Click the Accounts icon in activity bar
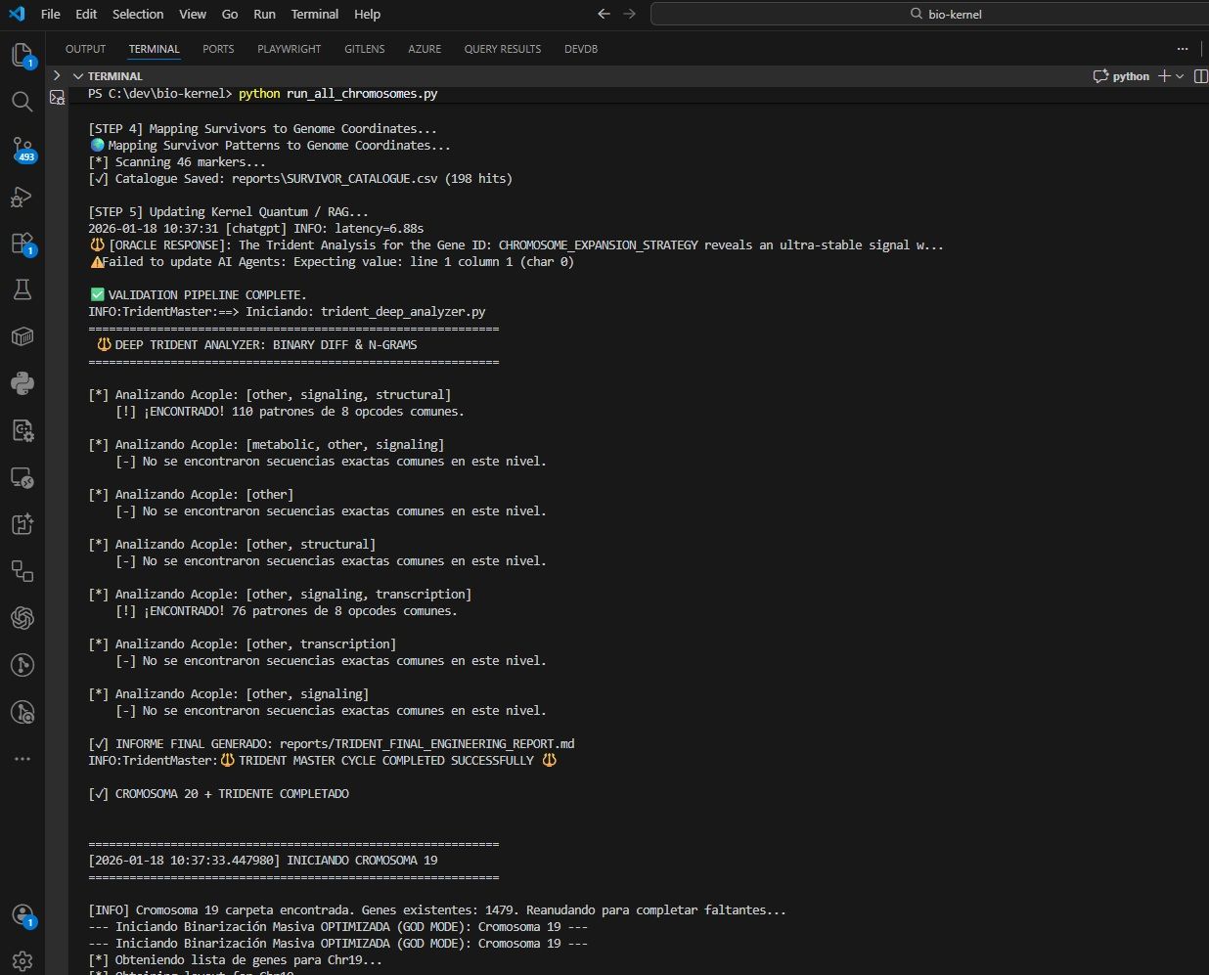The width and height of the screenshot is (1209, 975). click(x=22, y=915)
